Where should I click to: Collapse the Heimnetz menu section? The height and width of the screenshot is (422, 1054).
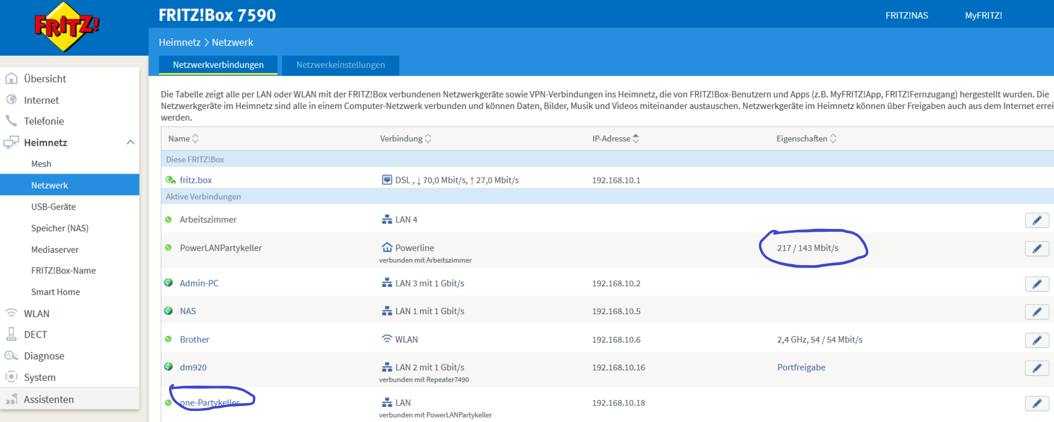(130, 142)
